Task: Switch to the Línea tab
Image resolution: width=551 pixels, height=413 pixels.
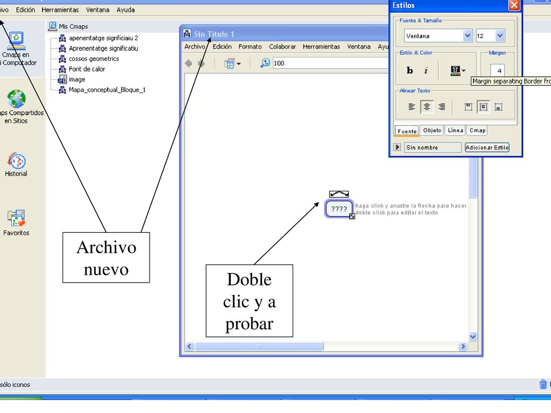Action: (455, 130)
